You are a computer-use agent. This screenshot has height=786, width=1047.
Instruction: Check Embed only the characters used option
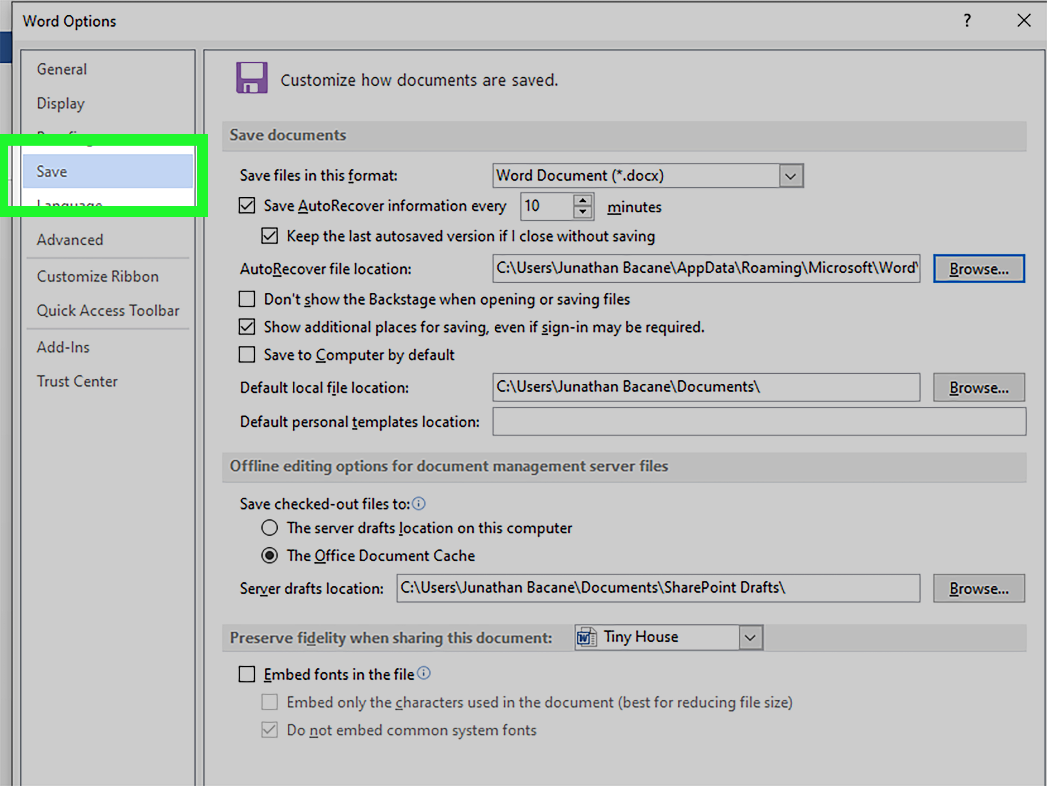pos(270,702)
